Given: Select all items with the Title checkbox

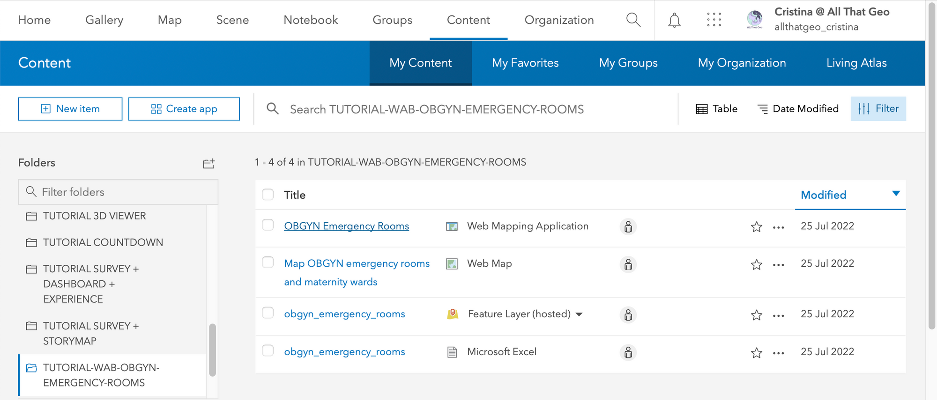Looking at the screenshot, I should point(268,195).
